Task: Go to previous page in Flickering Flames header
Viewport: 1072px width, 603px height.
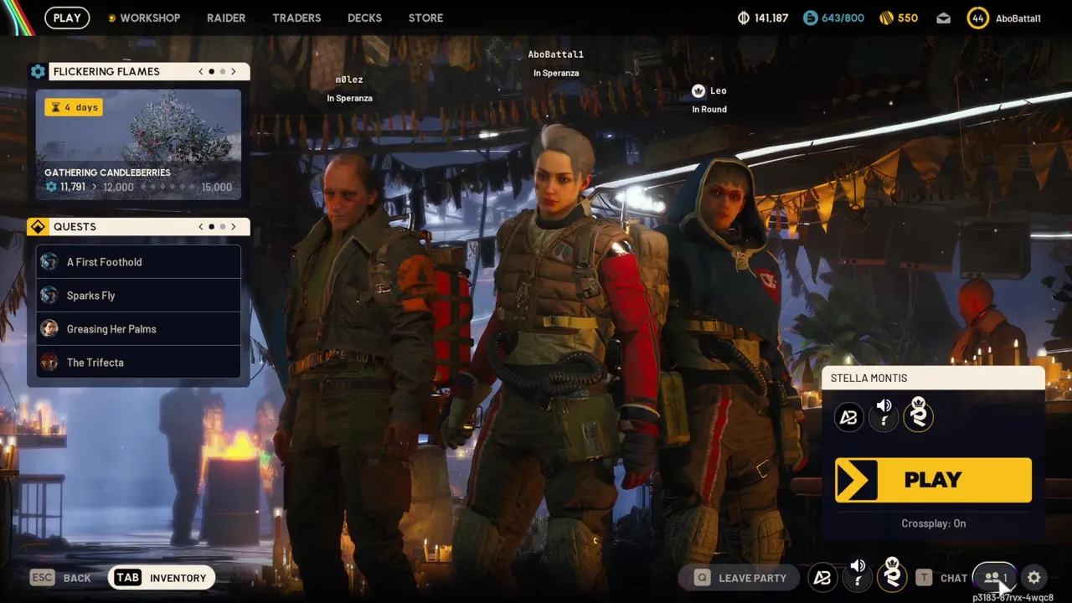Action: (201, 71)
